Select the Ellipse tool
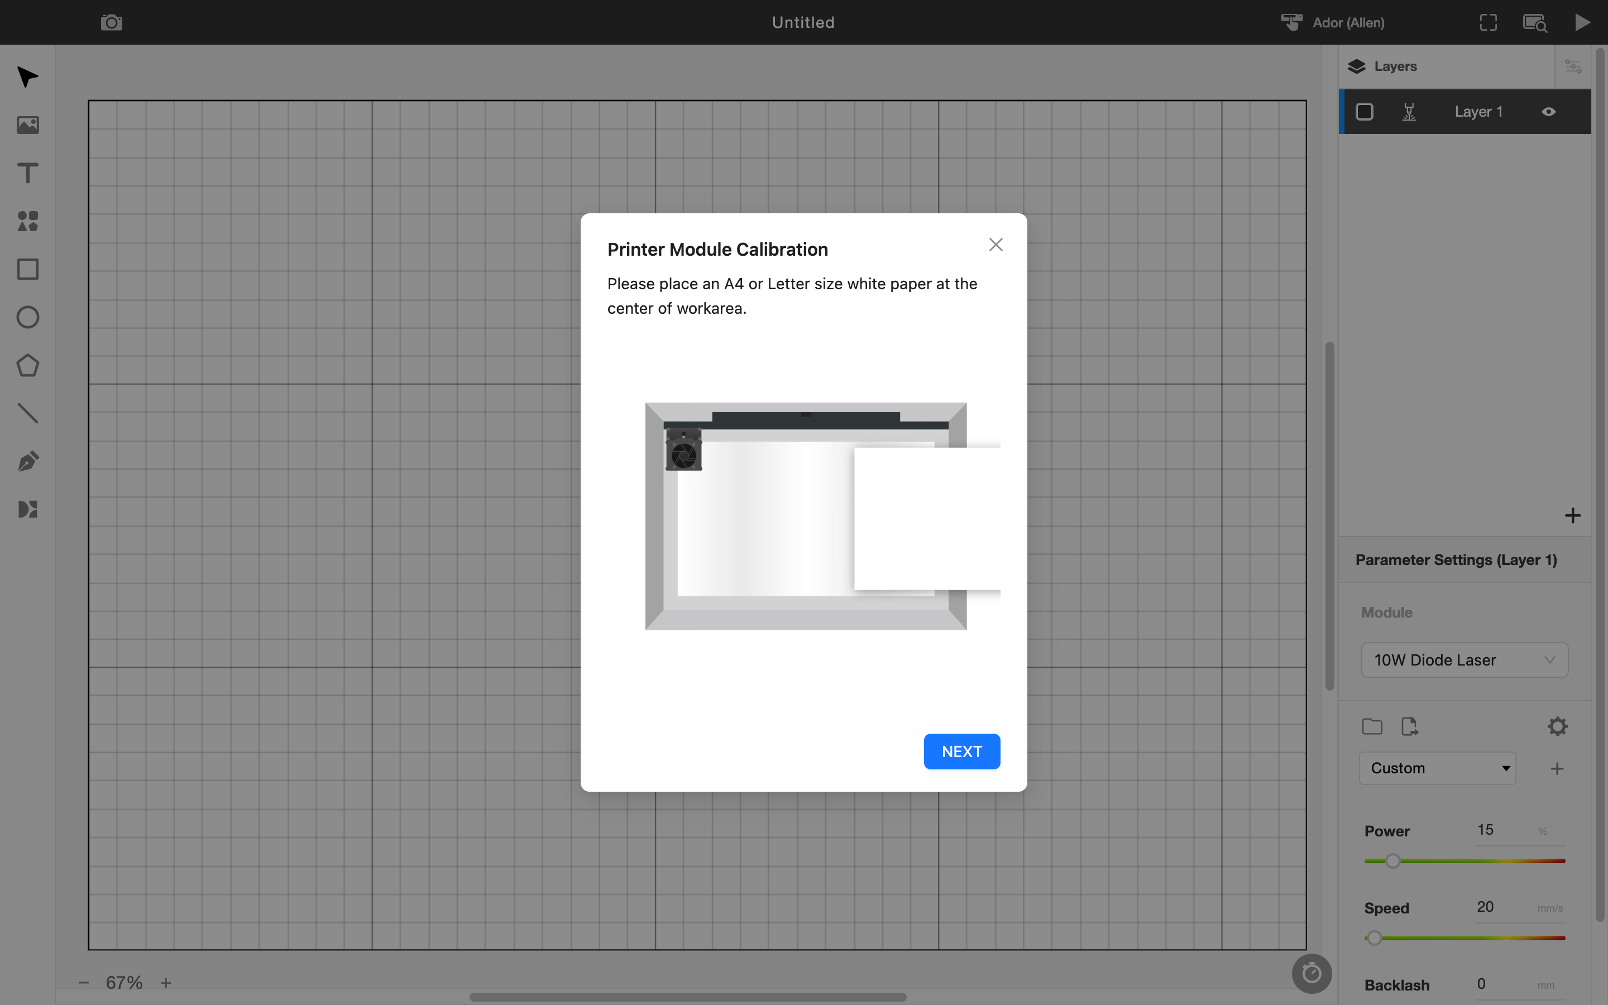Viewport: 1608px width, 1005px height. tap(27, 317)
